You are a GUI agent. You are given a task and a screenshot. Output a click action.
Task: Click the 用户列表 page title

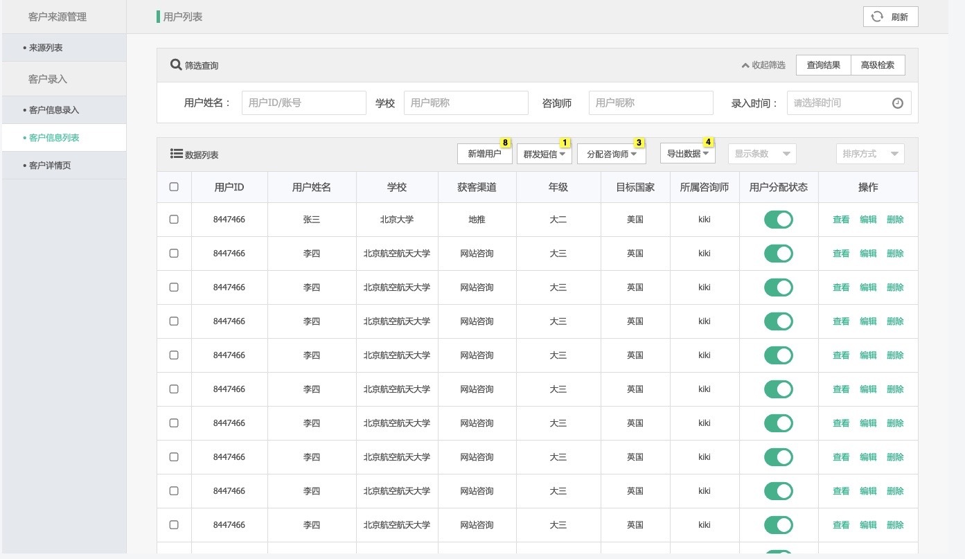coord(183,17)
